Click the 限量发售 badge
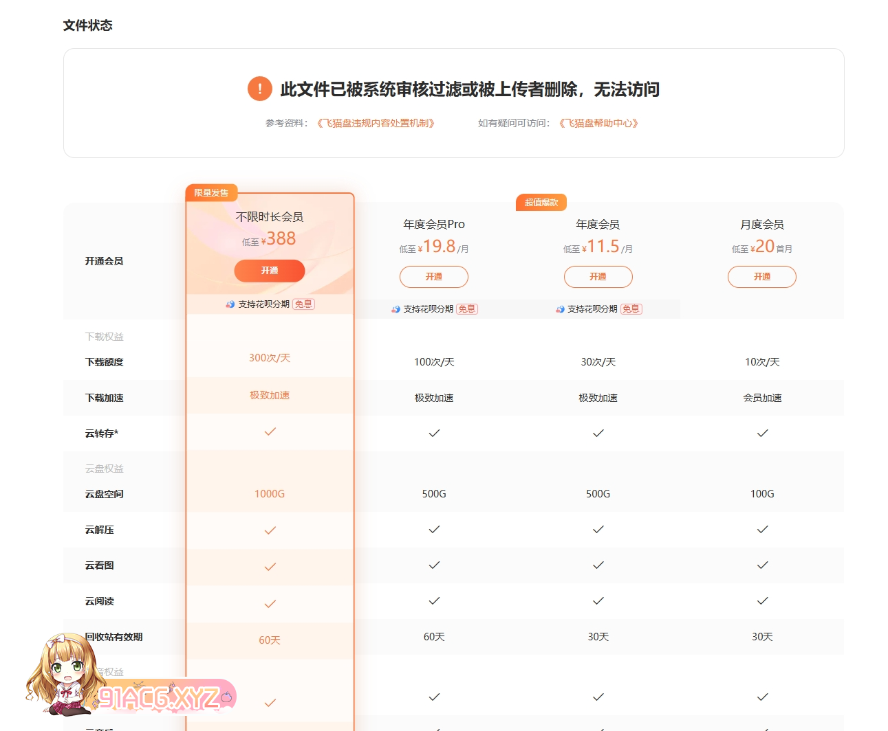 click(211, 193)
